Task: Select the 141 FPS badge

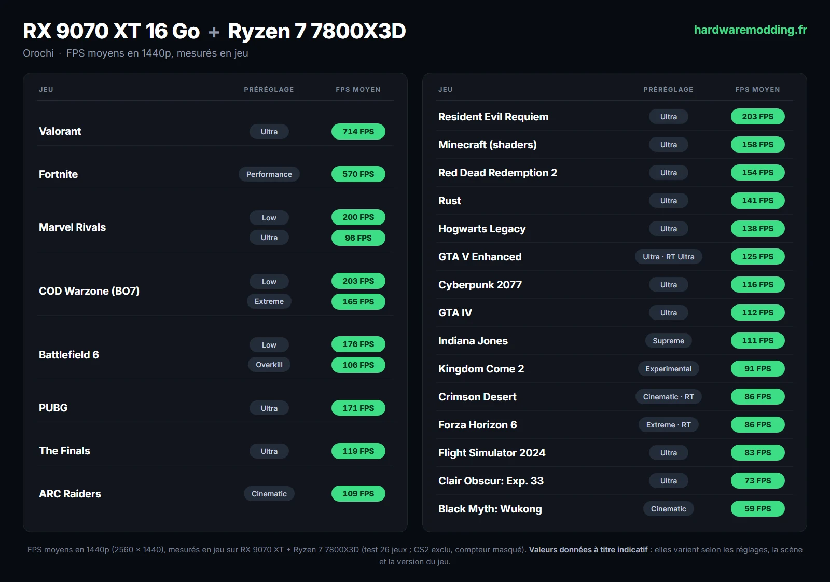Action: [x=758, y=201]
